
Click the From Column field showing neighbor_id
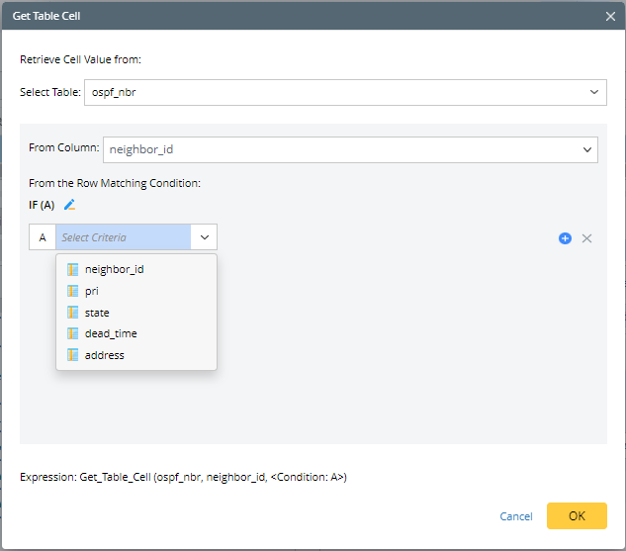336,149
